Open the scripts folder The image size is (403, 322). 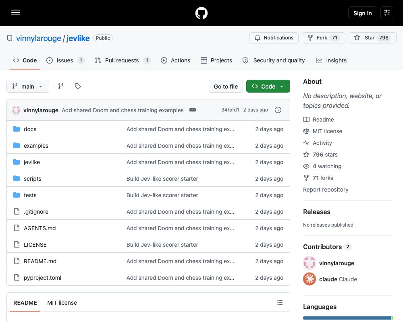click(x=32, y=179)
